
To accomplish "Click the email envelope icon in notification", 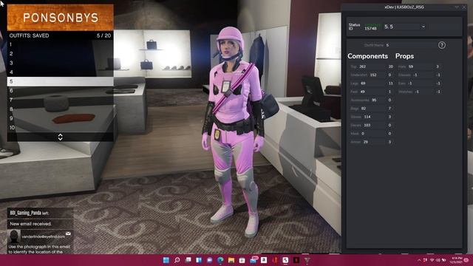I will click(69, 233).
